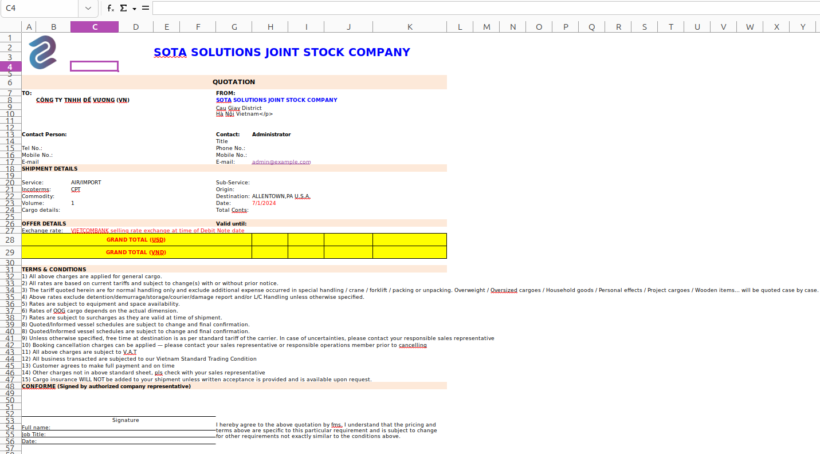Image resolution: width=820 pixels, height=454 pixels.
Task: Click the Name Box showing C4
Action: [39, 9]
